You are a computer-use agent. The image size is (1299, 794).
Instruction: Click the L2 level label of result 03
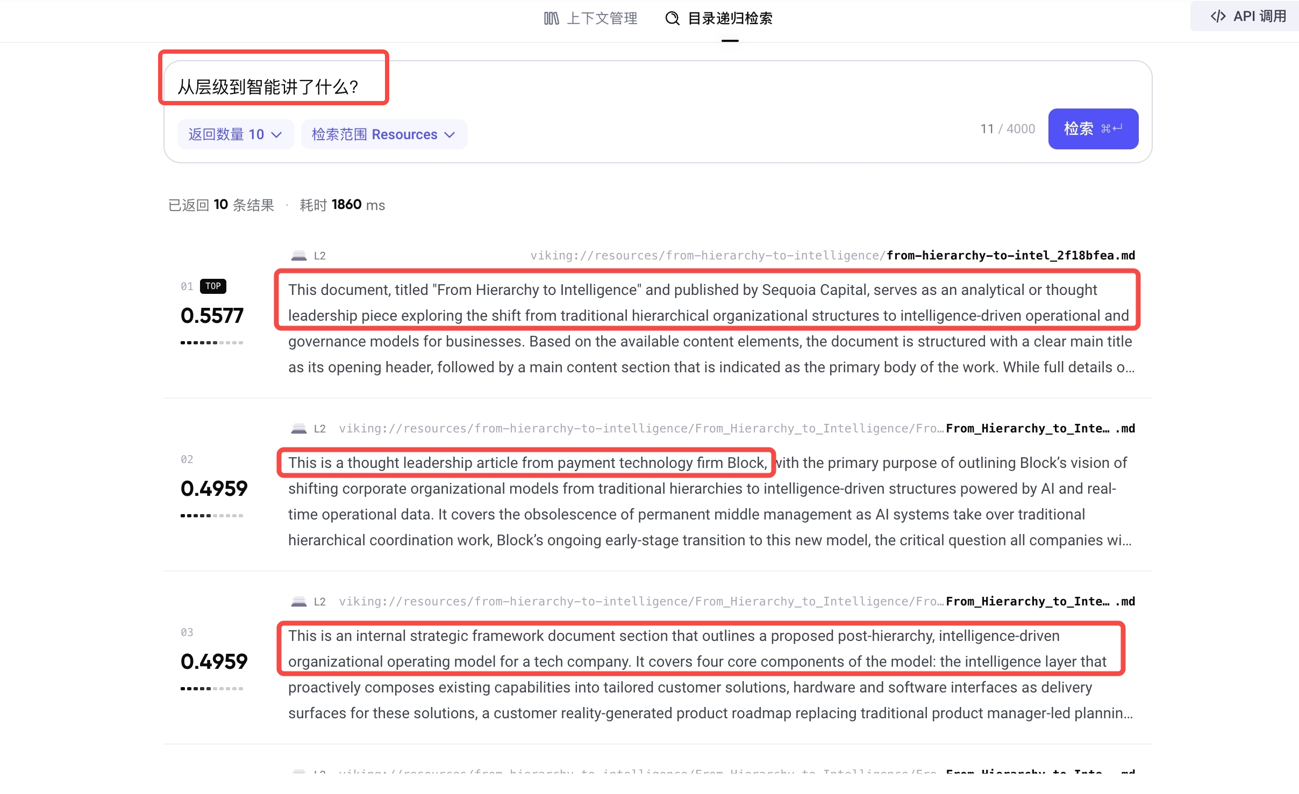[320, 602]
